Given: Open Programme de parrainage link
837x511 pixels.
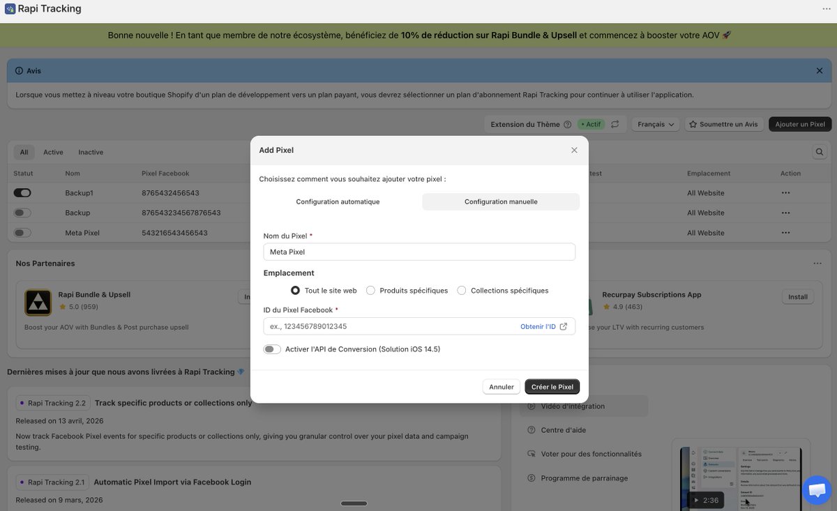Looking at the screenshot, I should tap(585, 478).
